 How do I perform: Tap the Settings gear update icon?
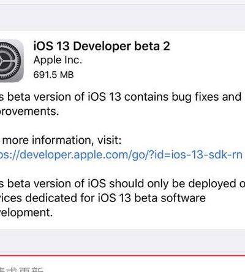coord(11,61)
